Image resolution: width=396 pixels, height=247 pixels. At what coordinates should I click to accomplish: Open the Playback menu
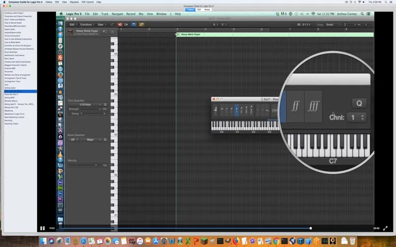click(x=74, y=2)
